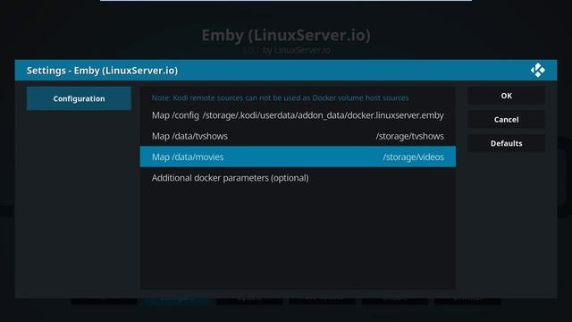Reset settings with the Defaults button
572x322 pixels.
pos(507,143)
